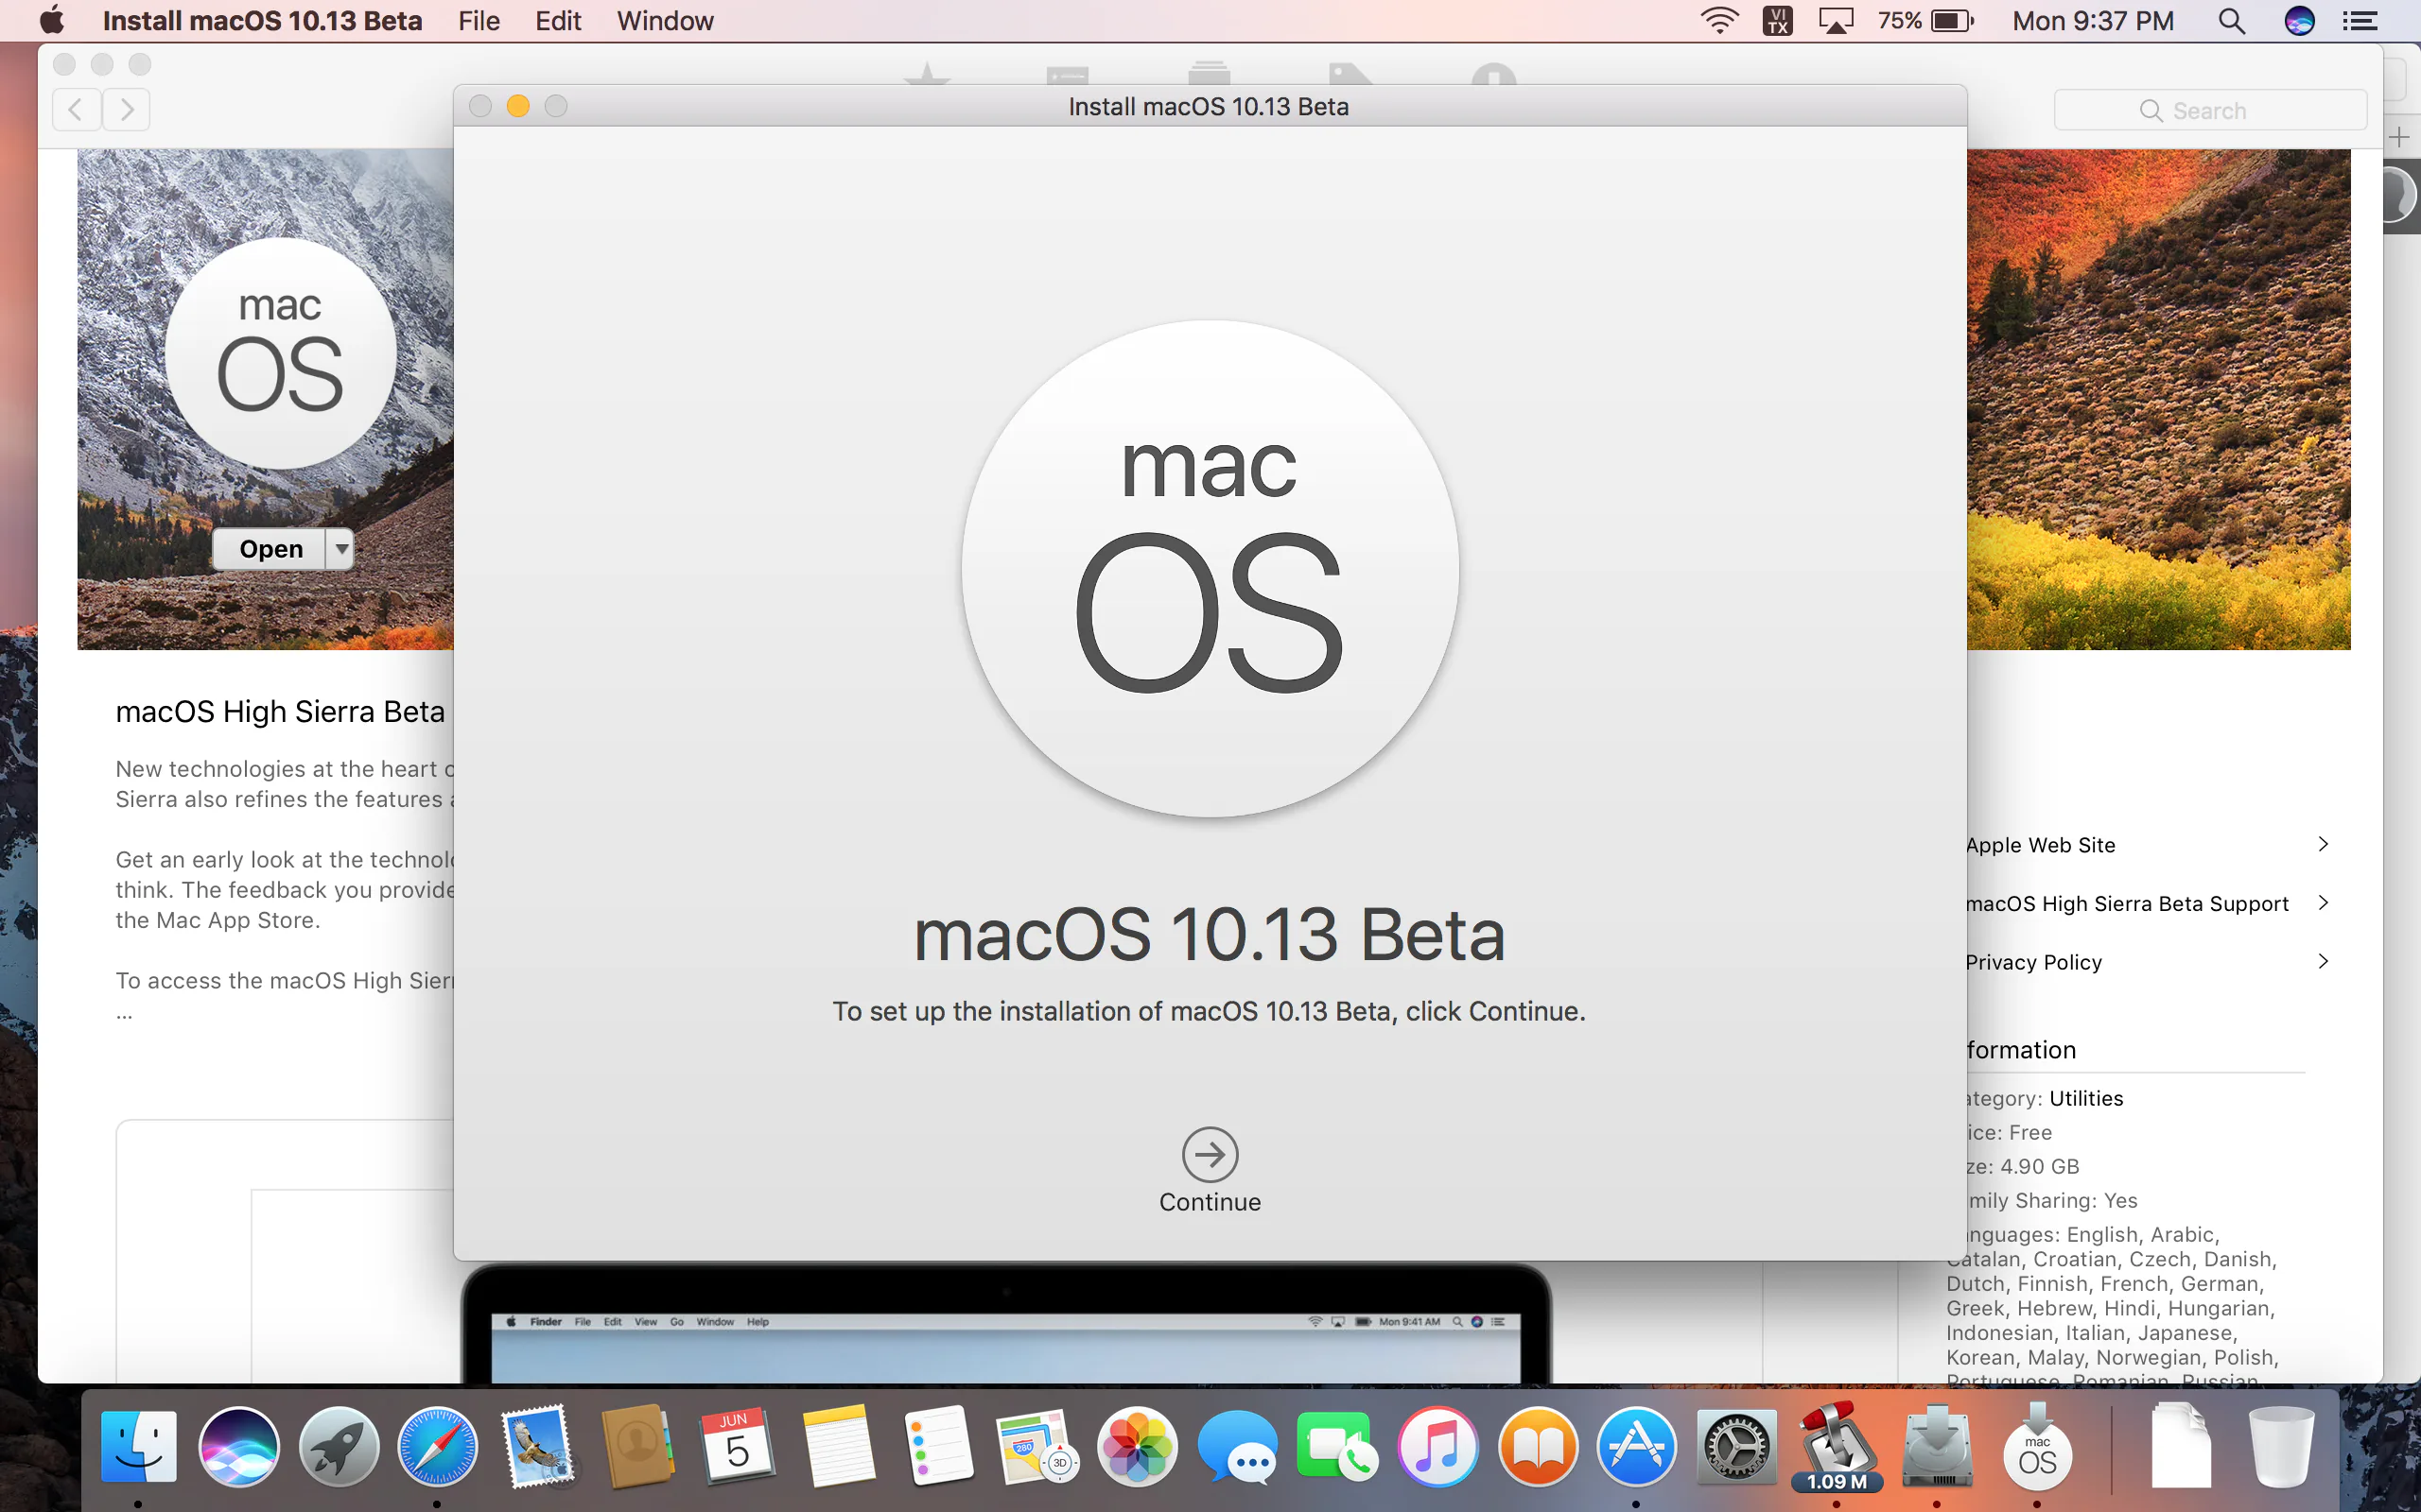The height and width of the screenshot is (1512, 2421).
Task: Click the Continue arrow in the installer
Action: click(1210, 1155)
